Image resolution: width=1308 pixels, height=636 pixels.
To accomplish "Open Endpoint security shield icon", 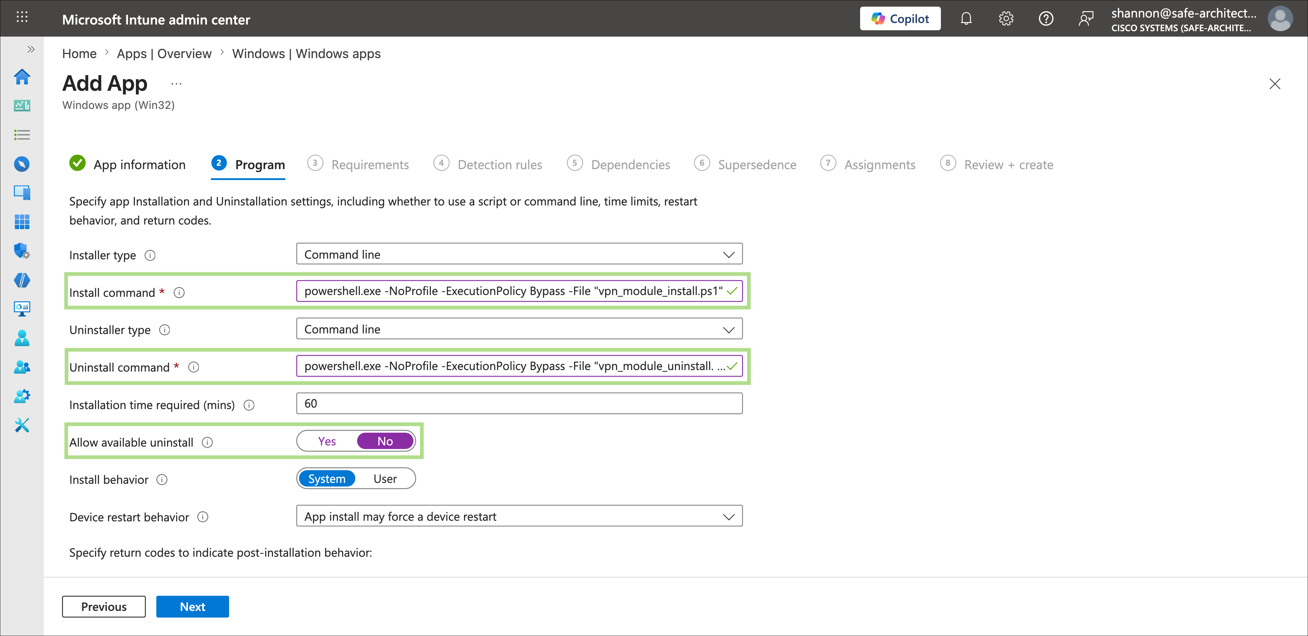I will [x=22, y=251].
